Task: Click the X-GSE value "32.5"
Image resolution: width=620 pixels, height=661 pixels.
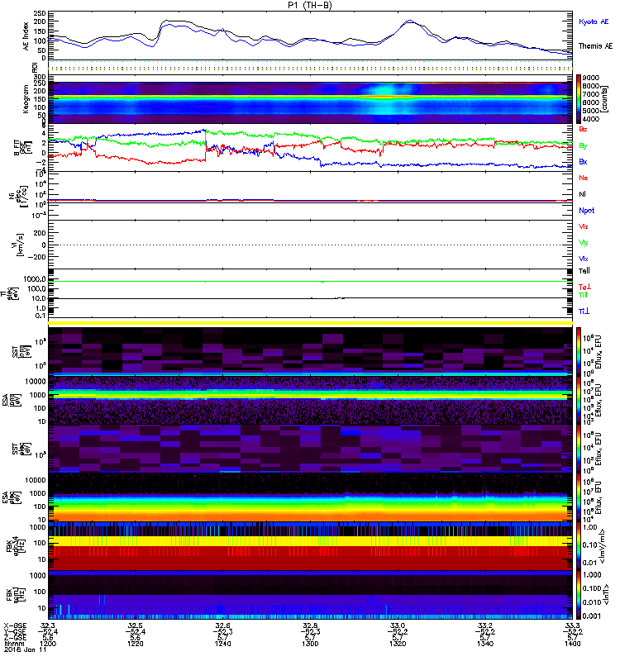Action: [136, 625]
